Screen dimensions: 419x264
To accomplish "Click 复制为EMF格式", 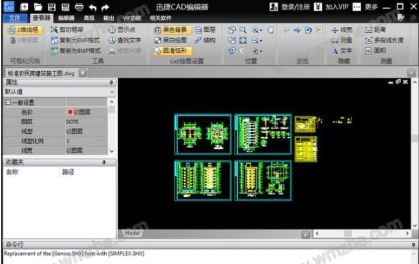I will [x=75, y=40].
